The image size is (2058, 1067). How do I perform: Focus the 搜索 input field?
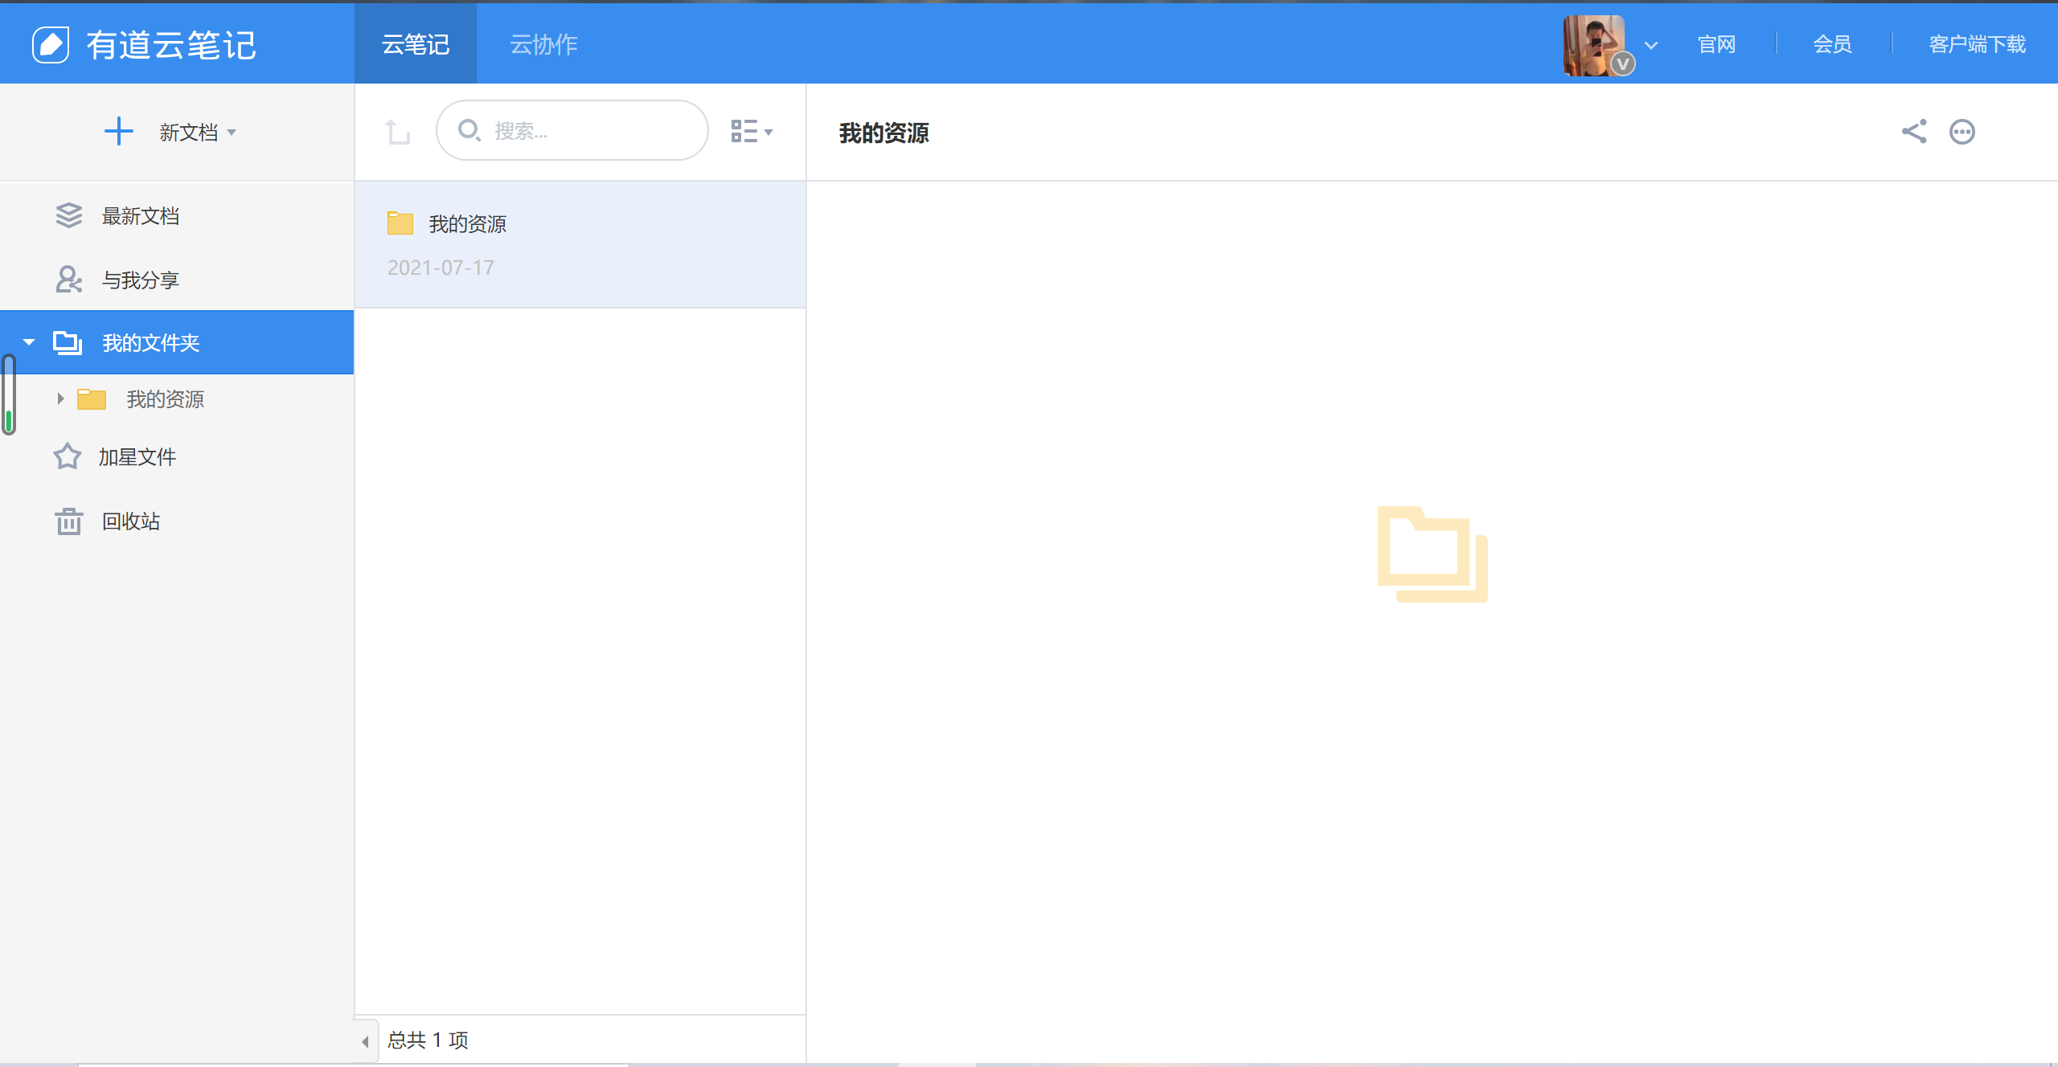tap(572, 130)
